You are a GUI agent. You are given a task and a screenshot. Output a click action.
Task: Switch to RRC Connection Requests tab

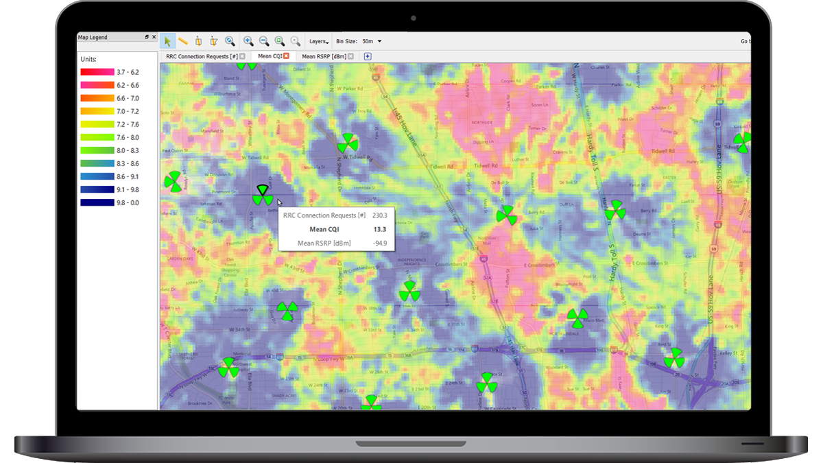click(202, 56)
